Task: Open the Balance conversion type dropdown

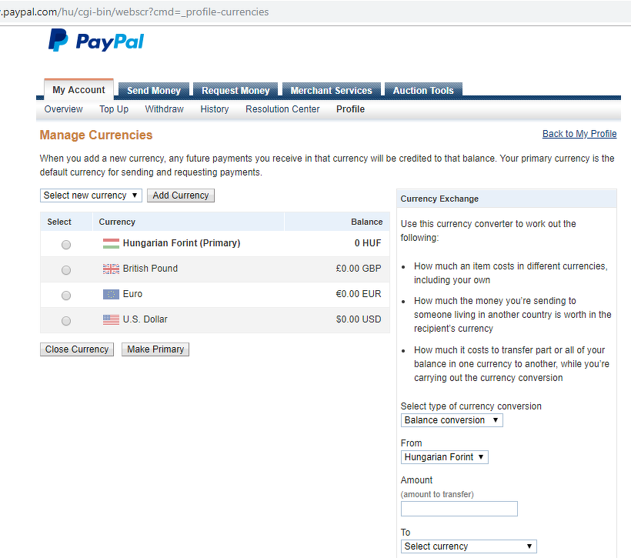Action: pos(452,420)
